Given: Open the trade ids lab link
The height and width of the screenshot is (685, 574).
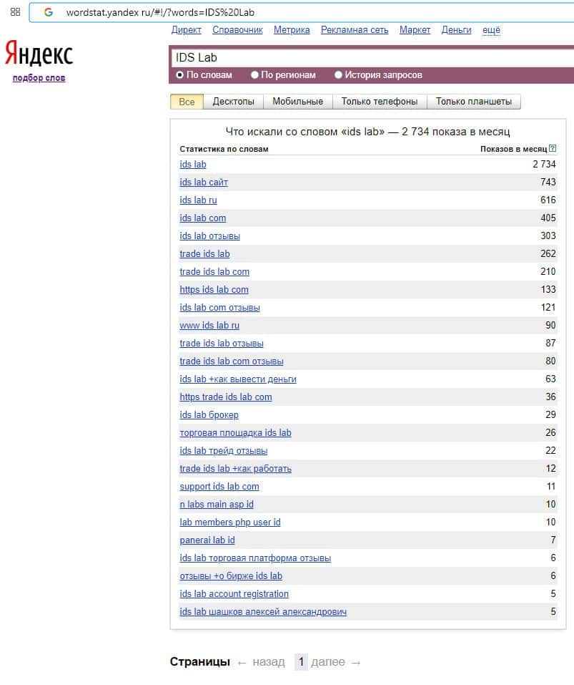Looking at the screenshot, I should (x=204, y=254).
